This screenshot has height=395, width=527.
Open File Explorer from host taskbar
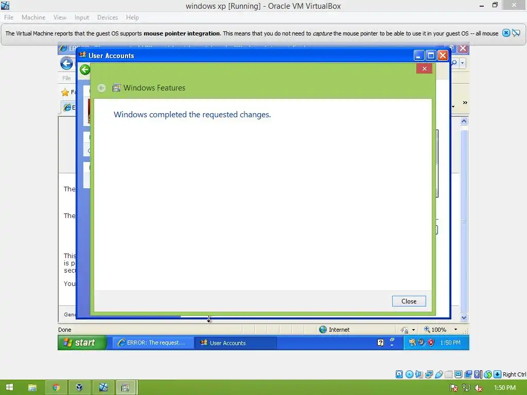(32, 388)
